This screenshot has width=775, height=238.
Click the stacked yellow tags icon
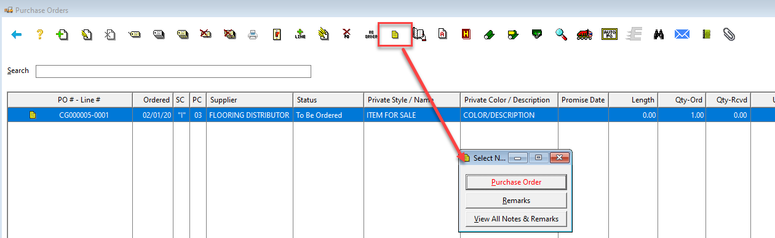point(182,35)
